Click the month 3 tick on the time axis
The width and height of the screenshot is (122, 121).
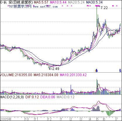(81, 119)
